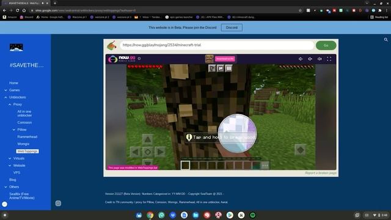Click the site logo image in sidebar
The width and height of the screenshot is (391, 220).
tap(16, 48)
